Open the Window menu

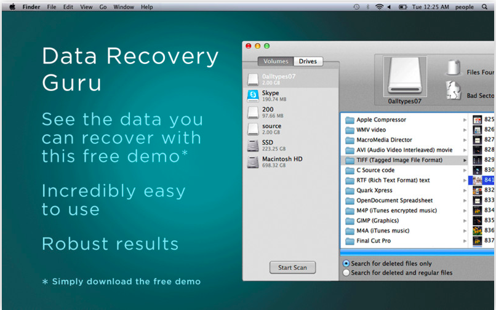(124, 7)
